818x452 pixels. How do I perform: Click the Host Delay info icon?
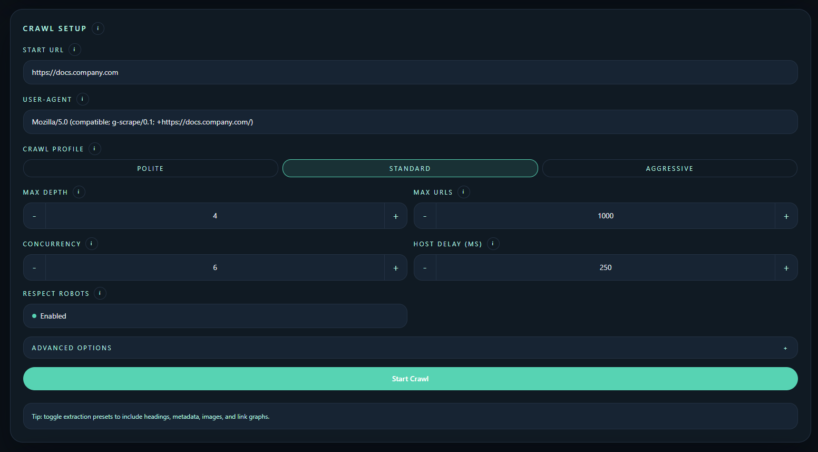[493, 244]
